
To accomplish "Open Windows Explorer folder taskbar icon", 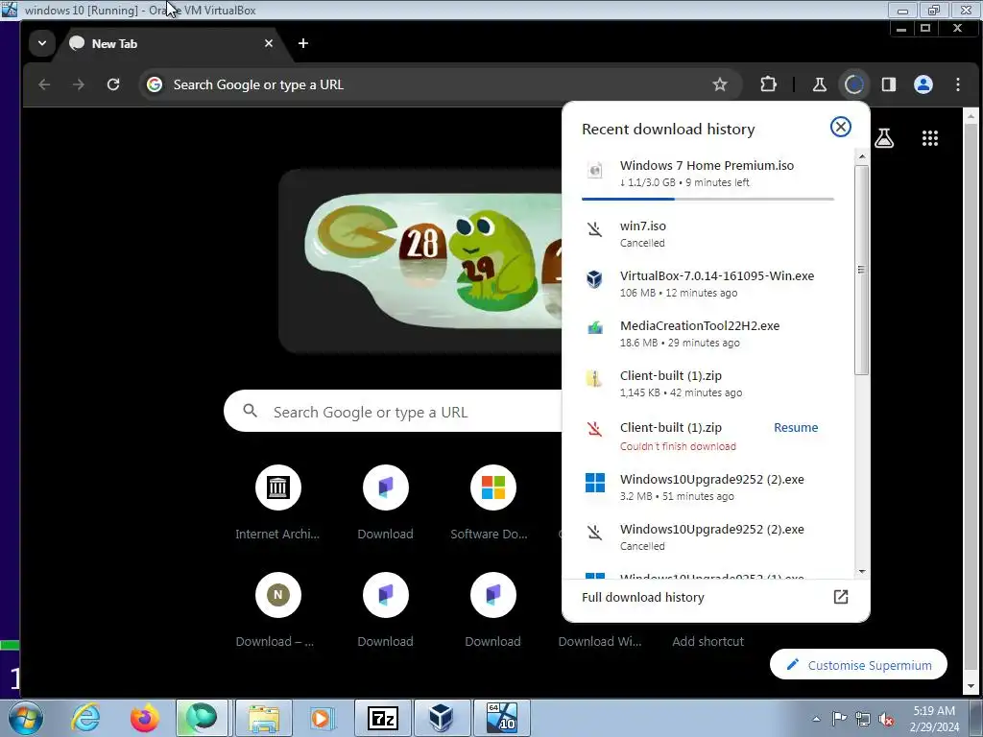I will click(264, 718).
